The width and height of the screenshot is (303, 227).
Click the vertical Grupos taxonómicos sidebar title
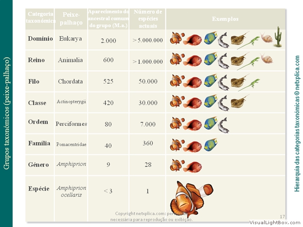point(6,113)
